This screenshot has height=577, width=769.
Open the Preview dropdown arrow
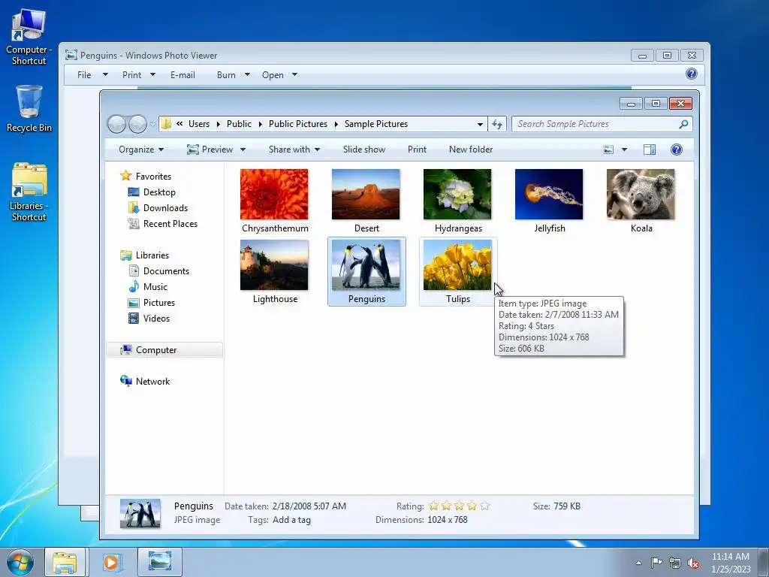pyautogui.click(x=243, y=150)
